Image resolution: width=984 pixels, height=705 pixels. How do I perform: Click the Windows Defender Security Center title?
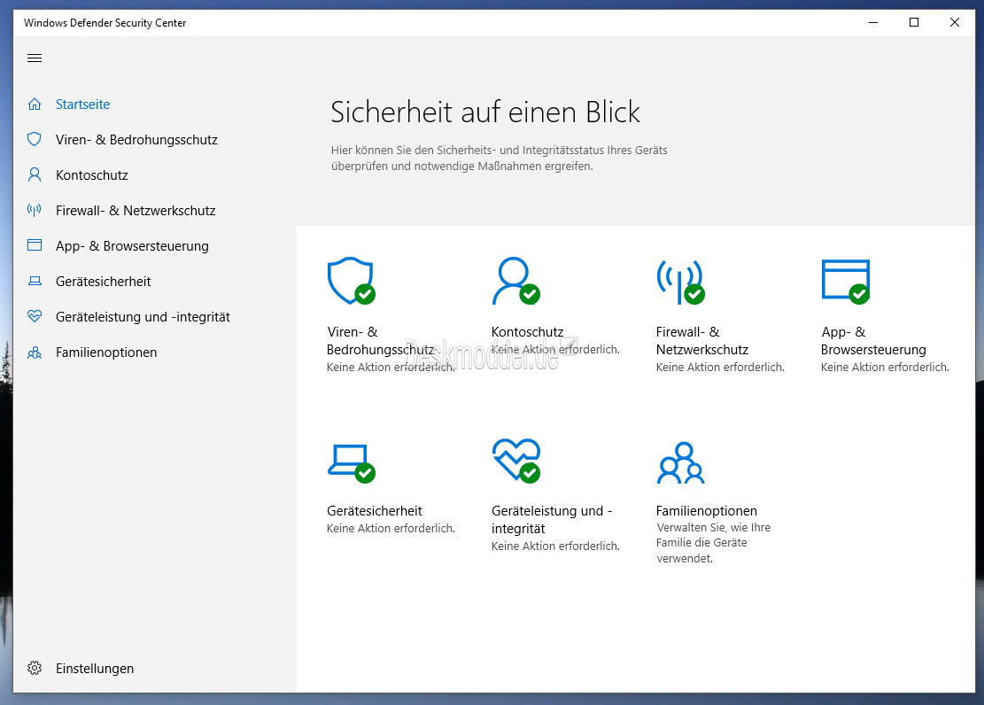coord(105,23)
